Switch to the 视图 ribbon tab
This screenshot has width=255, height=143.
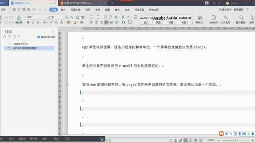[x=107, y=10]
